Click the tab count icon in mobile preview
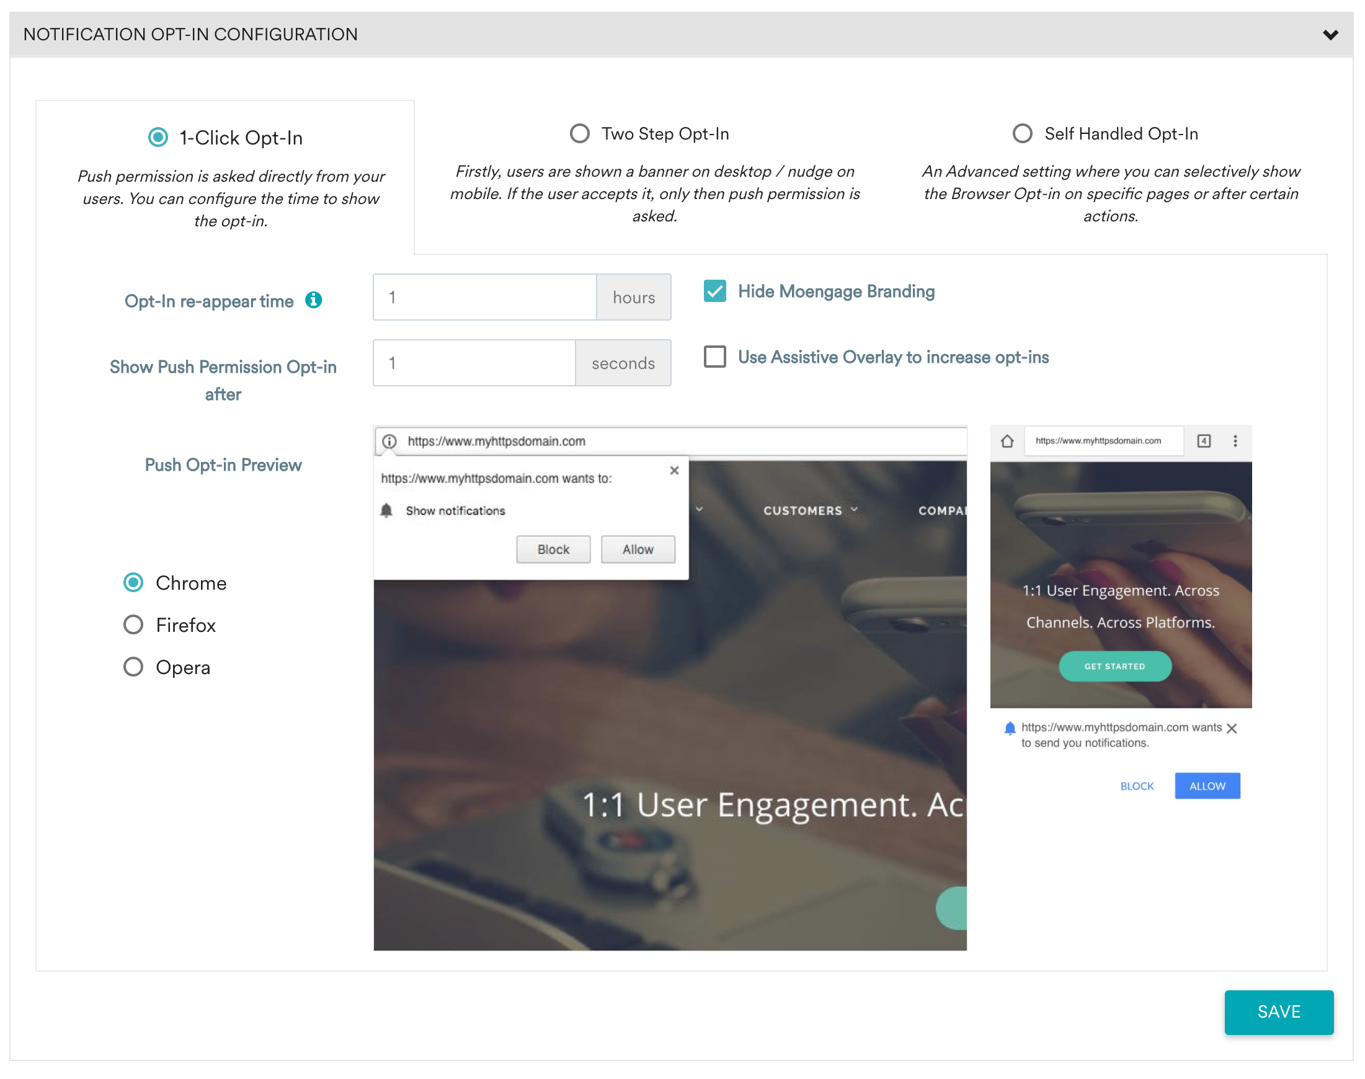 click(1204, 441)
